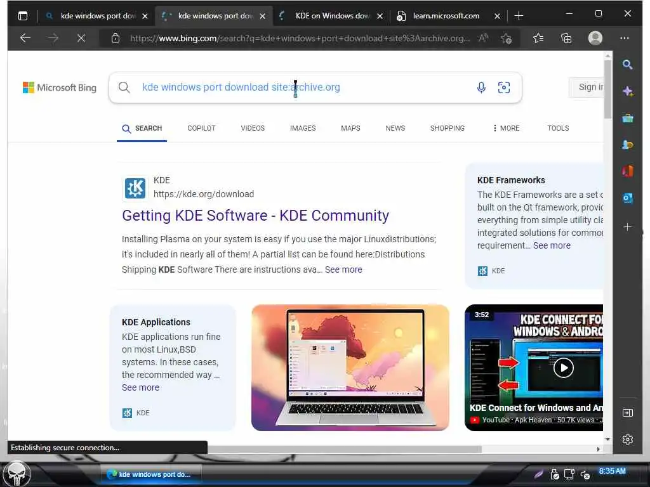Click See more in KDE Applications card

[x=140, y=387]
